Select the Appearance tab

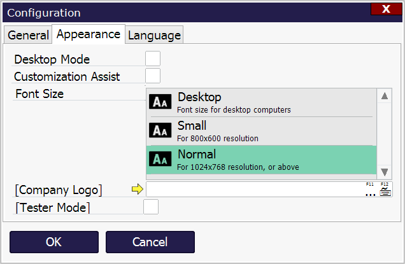tap(88, 34)
